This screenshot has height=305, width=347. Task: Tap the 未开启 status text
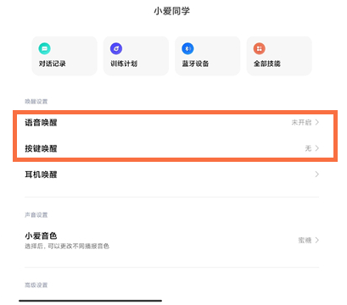click(x=301, y=122)
